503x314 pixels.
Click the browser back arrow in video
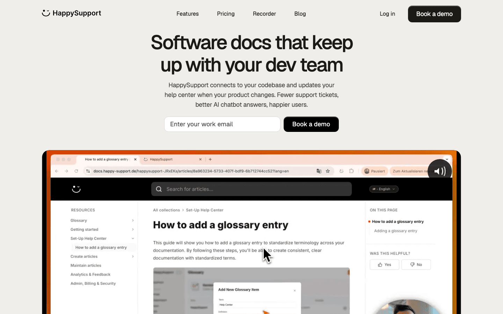[x=57, y=171]
